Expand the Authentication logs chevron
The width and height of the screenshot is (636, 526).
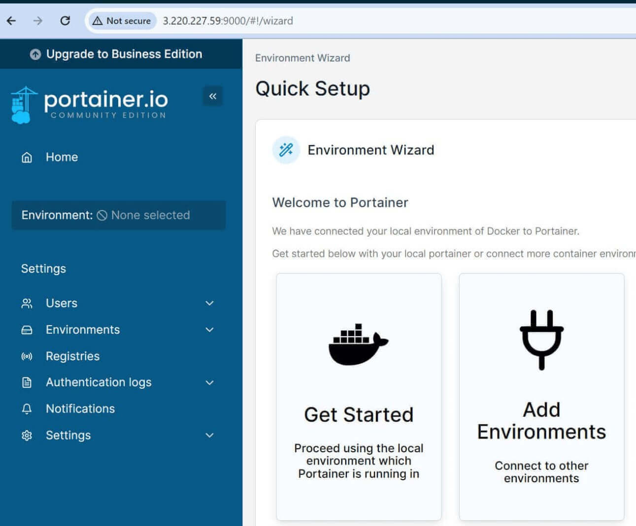coord(209,382)
